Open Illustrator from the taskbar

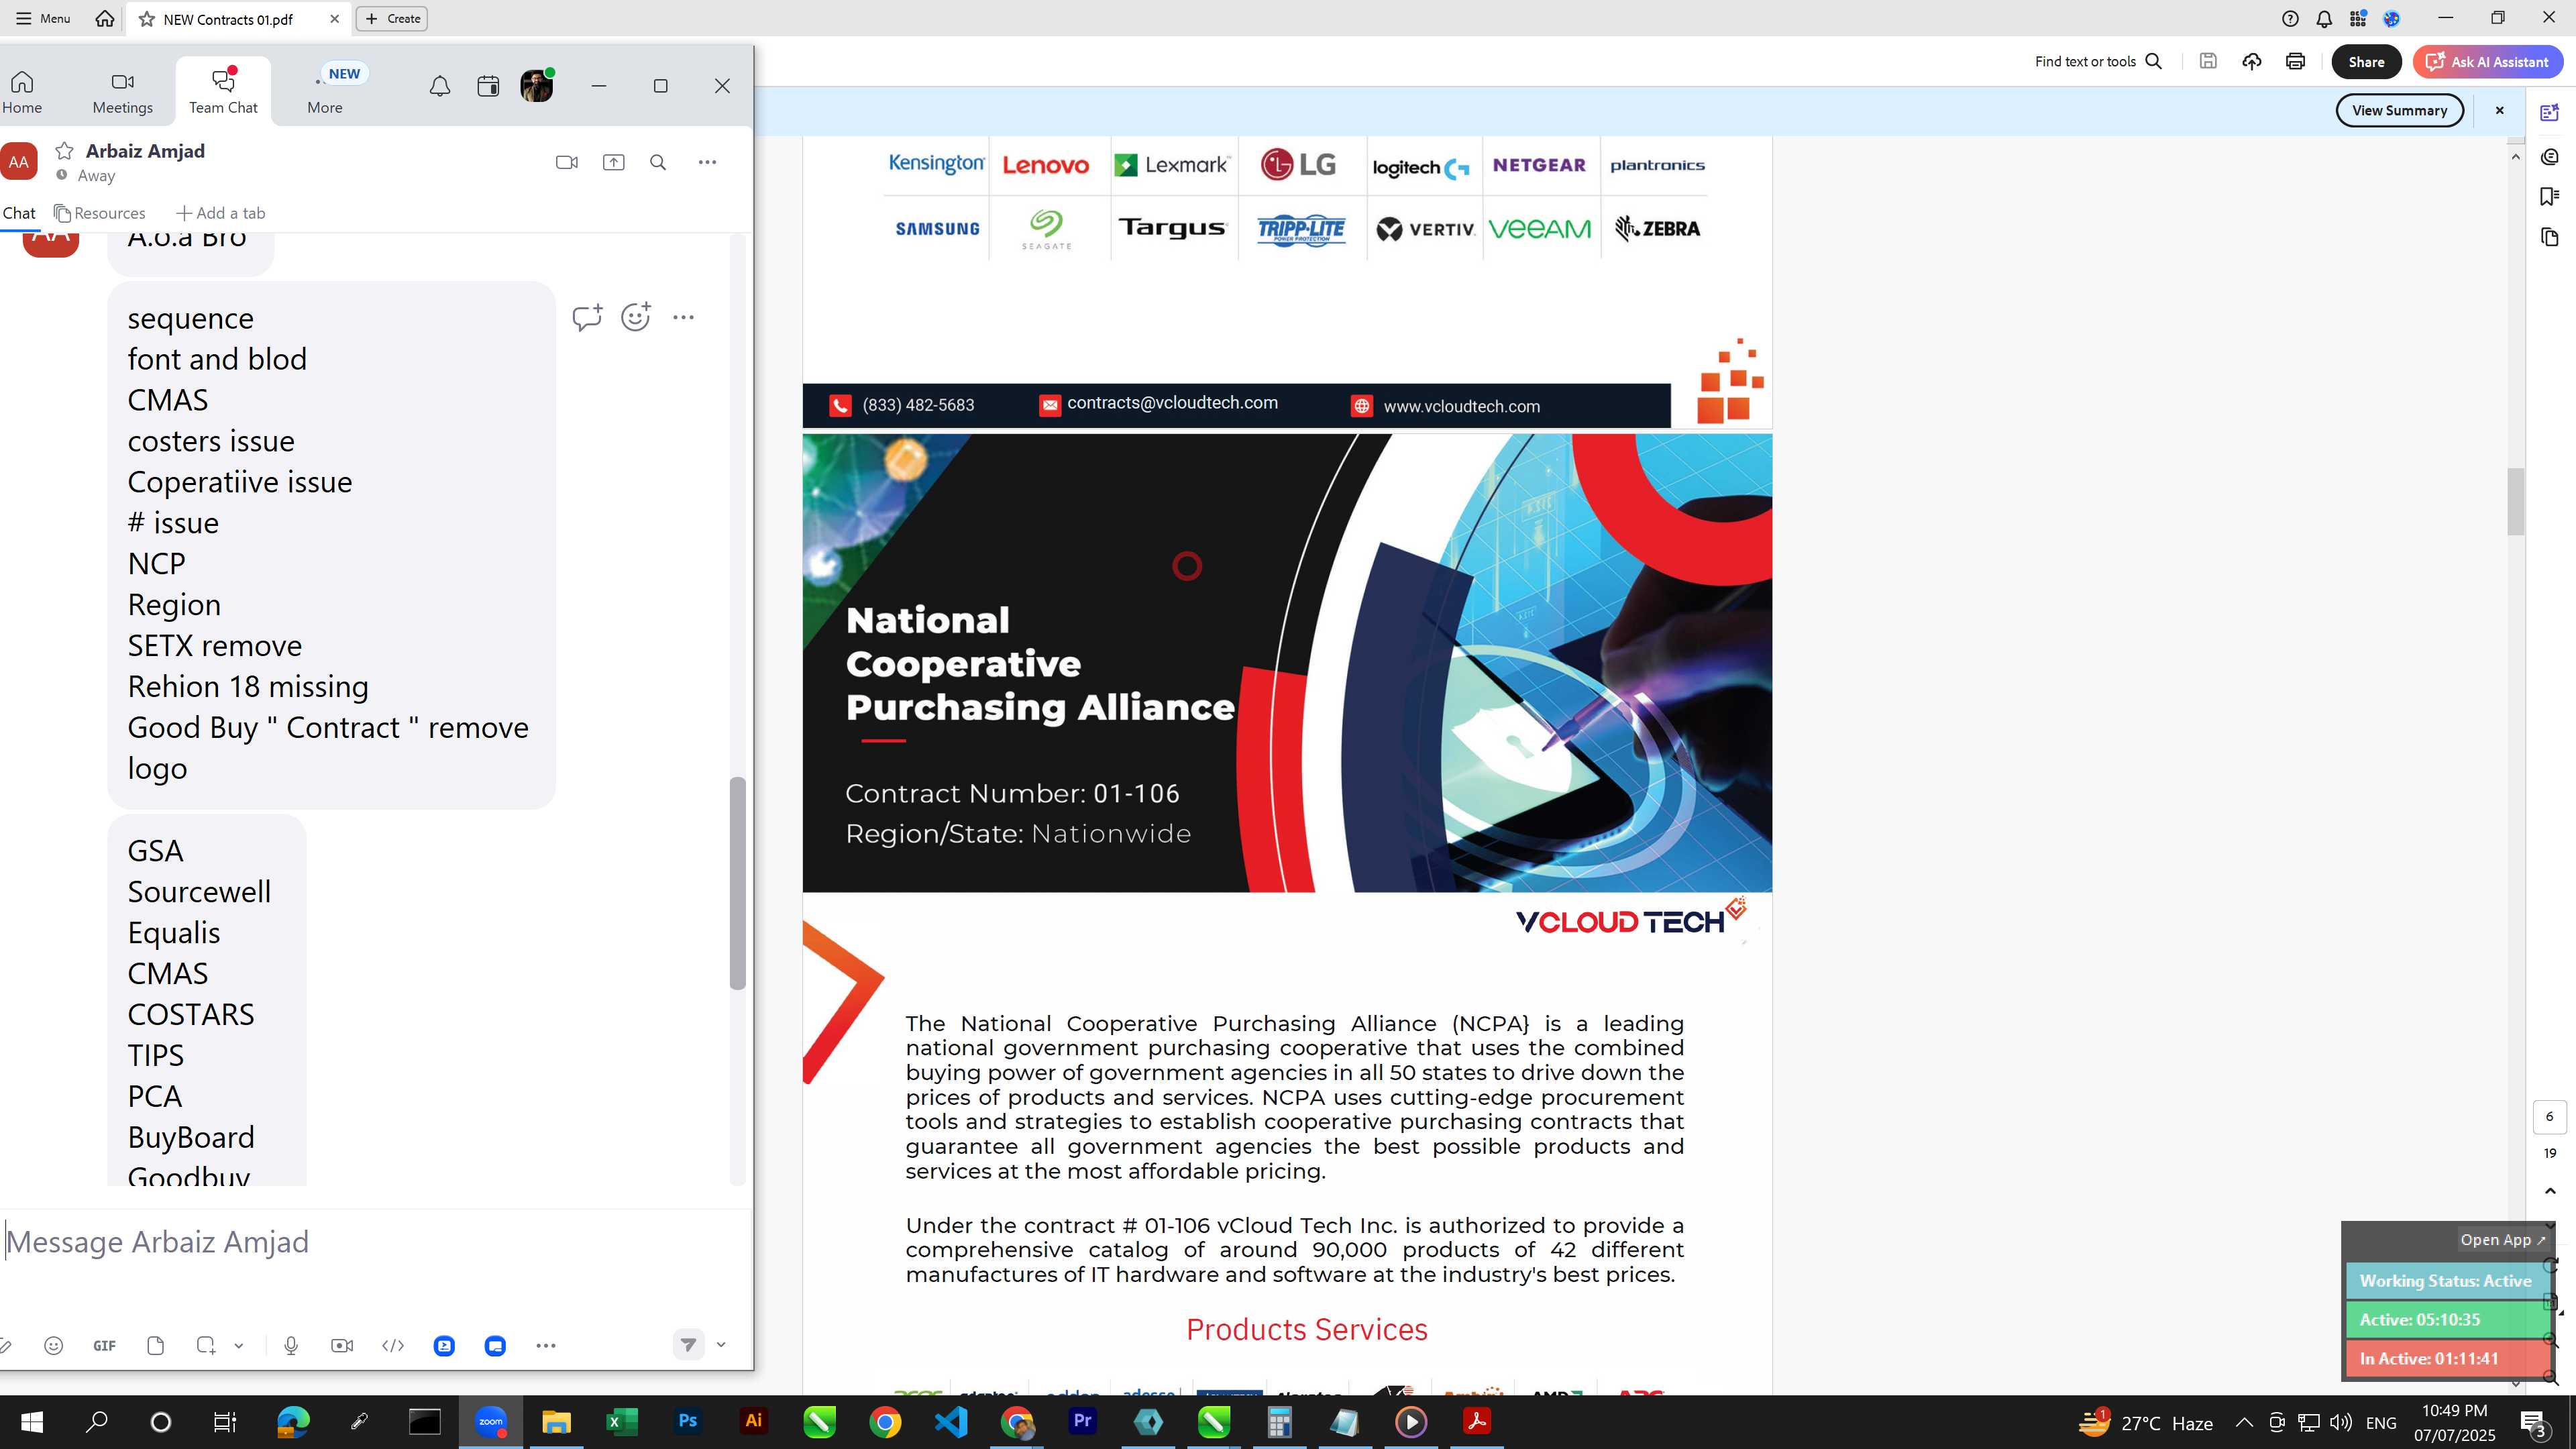754,1421
